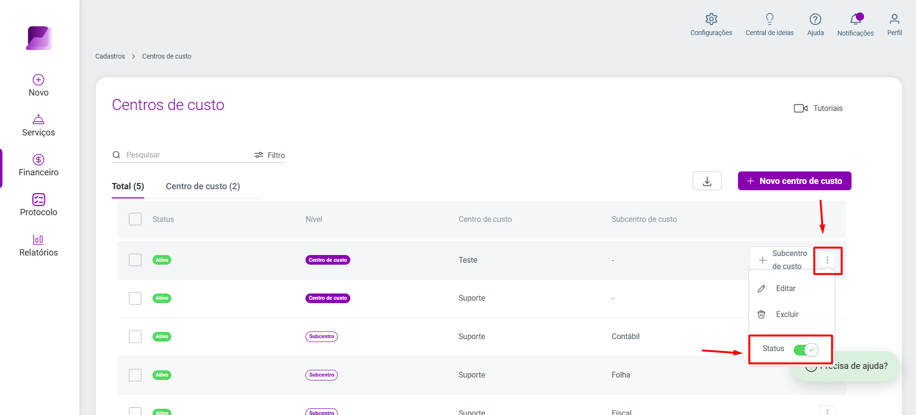The width and height of the screenshot is (916, 415).
Task: Open the Filtro sliders icon
Action: (259, 155)
